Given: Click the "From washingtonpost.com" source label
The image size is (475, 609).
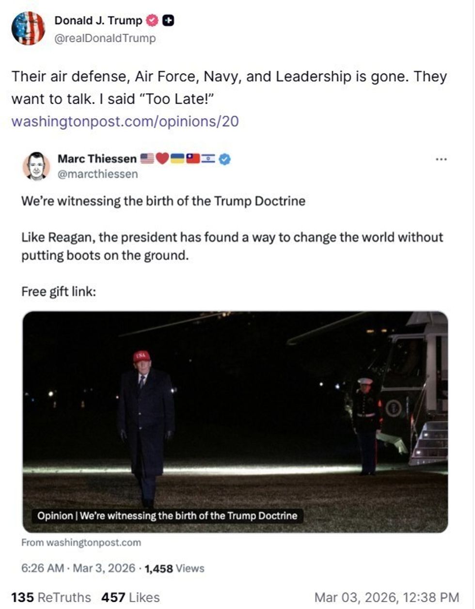Looking at the screenshot, I should tap(81, 543).
